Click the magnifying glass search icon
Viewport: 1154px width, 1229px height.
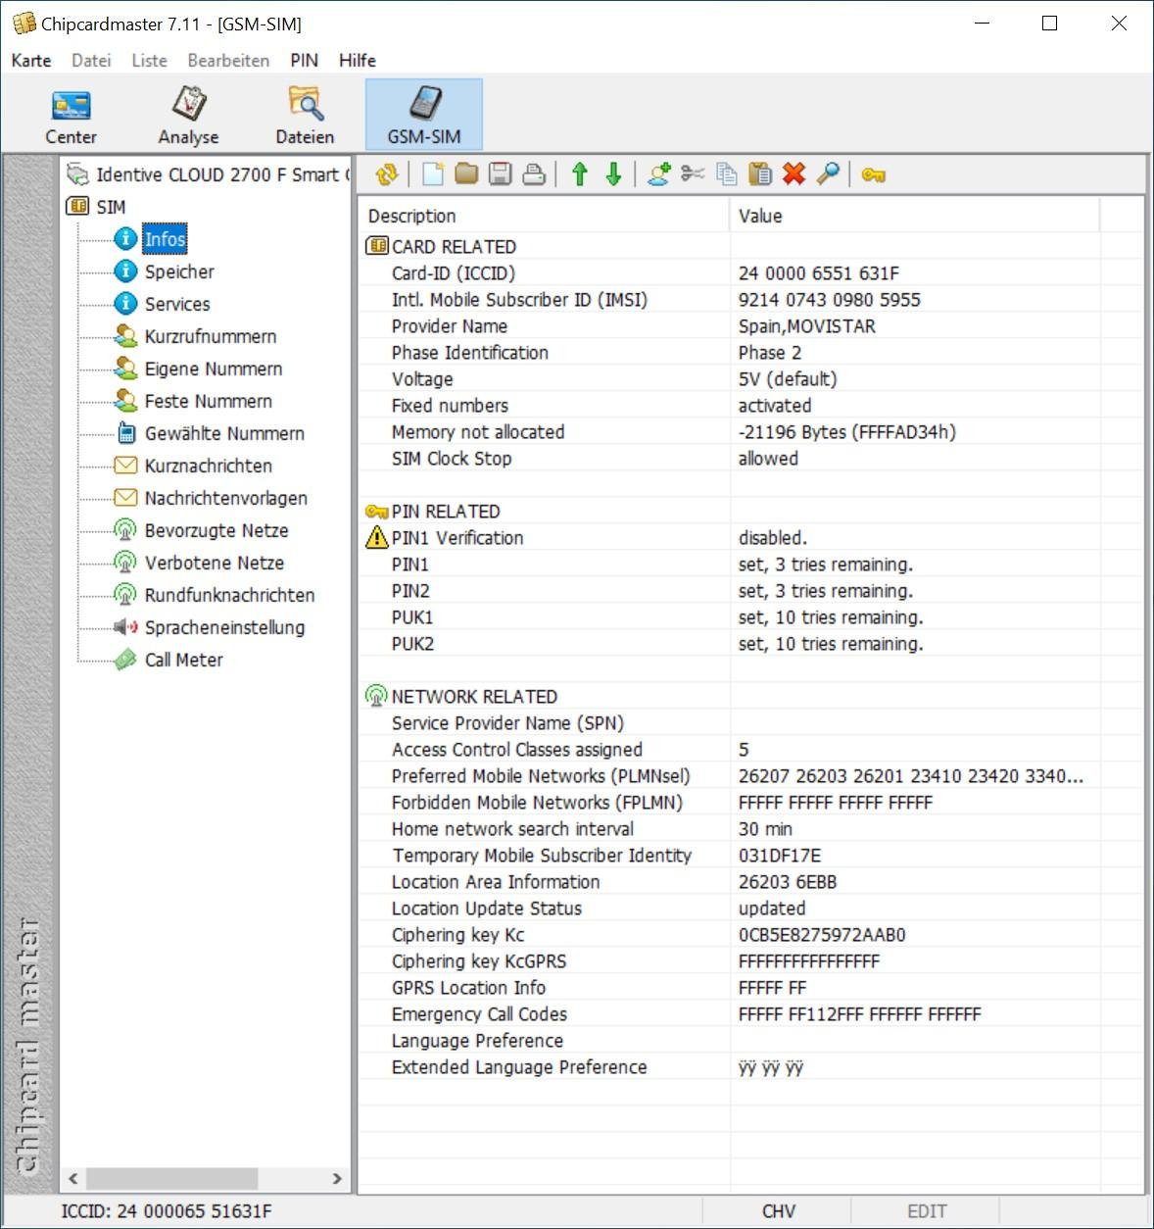point(828,174)
